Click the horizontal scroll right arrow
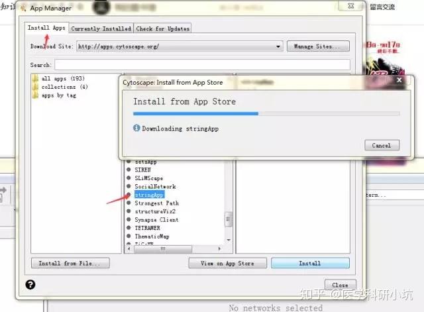The height and width of the screenshot is (312, 424). tap(219, 248)
